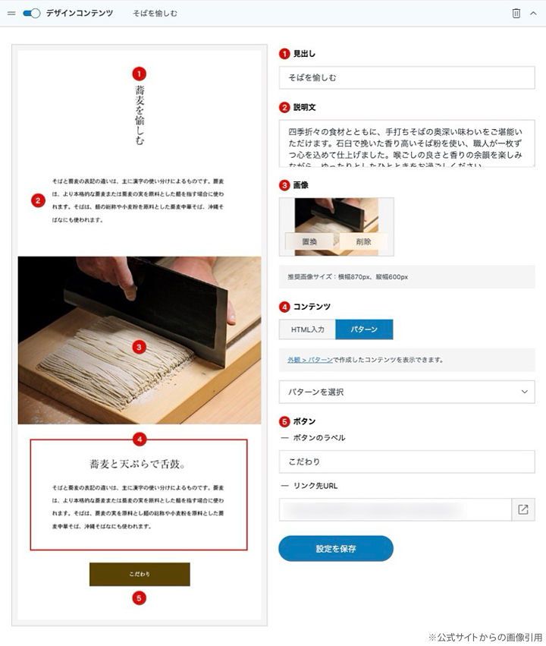Collapse the デザインコンテンツ panel with the chevron
Image resolution: width=546 pixels, height=646 pixels.
(x=533, y=13)
